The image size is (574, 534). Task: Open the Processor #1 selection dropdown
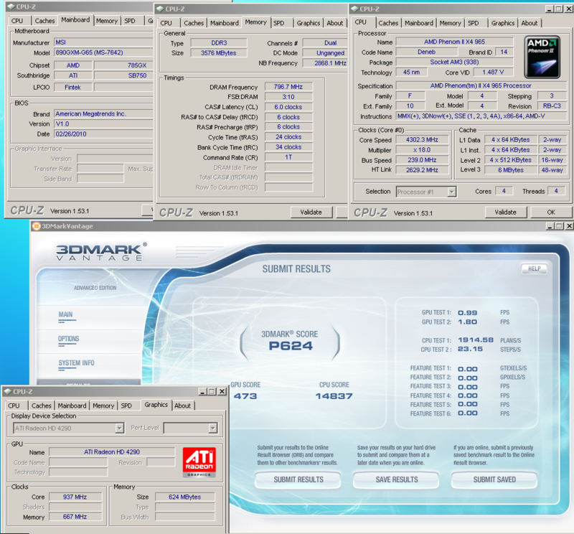click(451, 192)
